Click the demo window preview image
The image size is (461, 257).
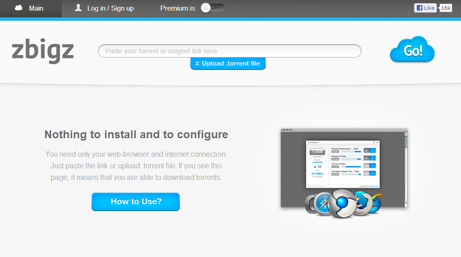pos(344,168)
